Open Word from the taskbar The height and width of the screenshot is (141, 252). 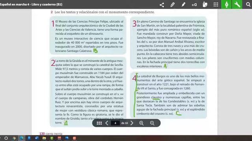tap(37, 138)
